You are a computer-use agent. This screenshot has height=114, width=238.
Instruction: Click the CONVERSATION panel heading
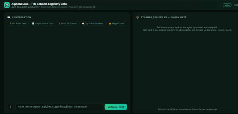tap(21, 17)
